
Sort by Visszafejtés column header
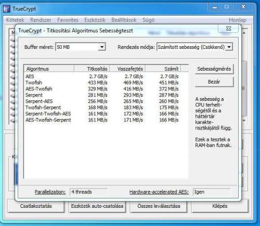127,69
